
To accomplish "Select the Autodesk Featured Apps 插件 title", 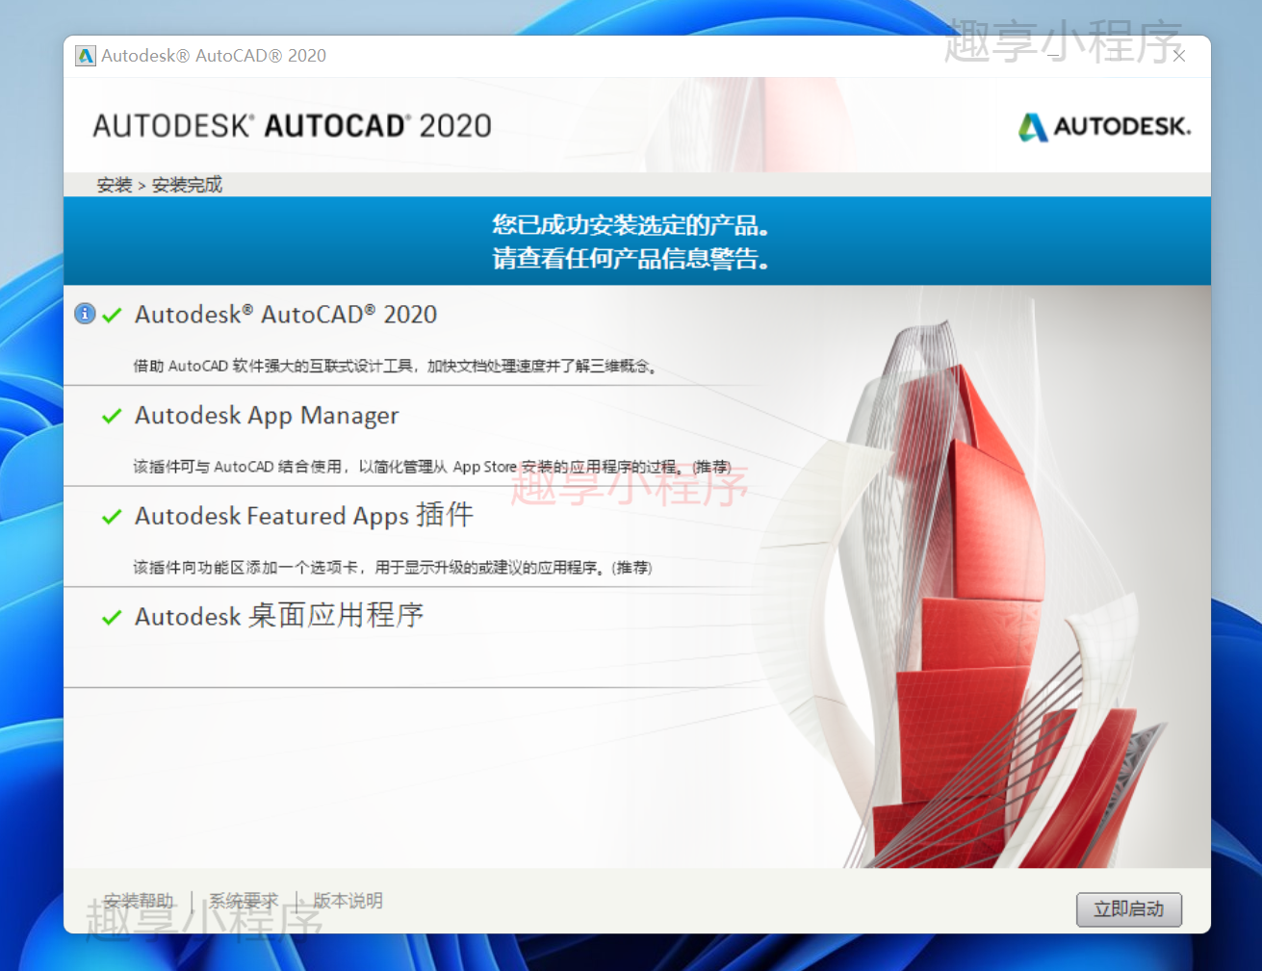I will click(304, 516).
